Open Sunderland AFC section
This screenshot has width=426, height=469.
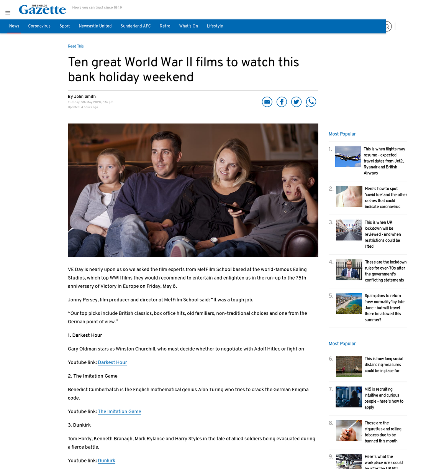coord(136,26)
